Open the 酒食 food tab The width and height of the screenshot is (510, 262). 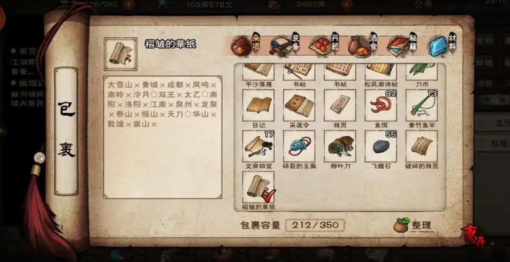[x=363, y=44]
